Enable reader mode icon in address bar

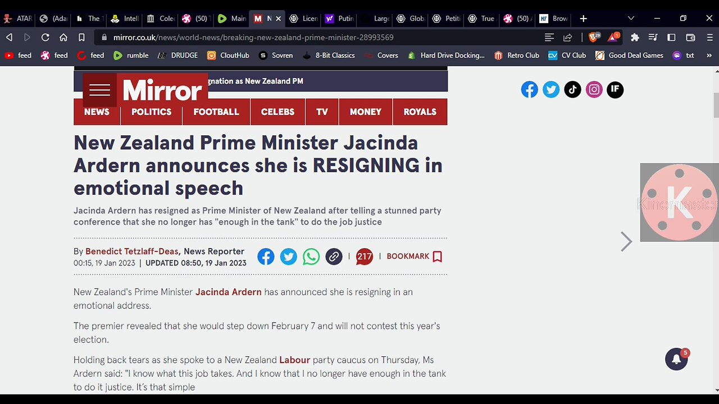tap(549, 38)
